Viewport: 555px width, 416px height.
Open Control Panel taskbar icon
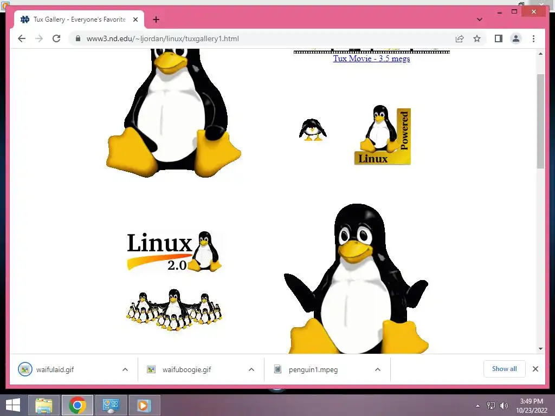[x=111, y=405]
